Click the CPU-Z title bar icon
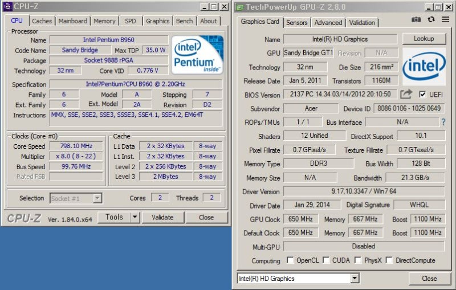The height and width of the screenshot is (290, 456). (x=7, y=6)
